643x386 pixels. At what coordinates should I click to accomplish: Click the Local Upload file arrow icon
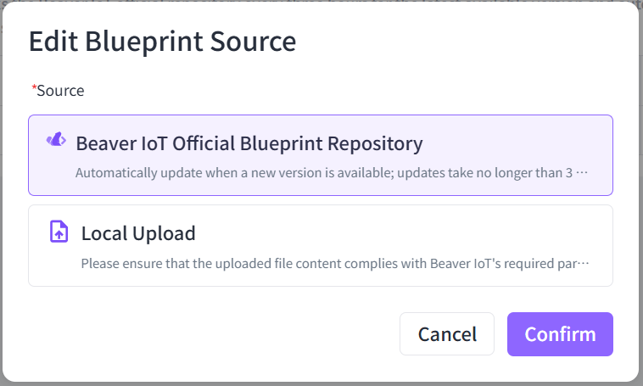tap(59, 232)
